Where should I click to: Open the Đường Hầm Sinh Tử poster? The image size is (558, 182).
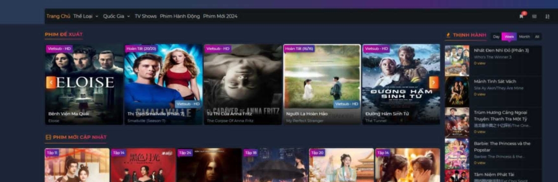pyautogui.click(x=401, y=84)
